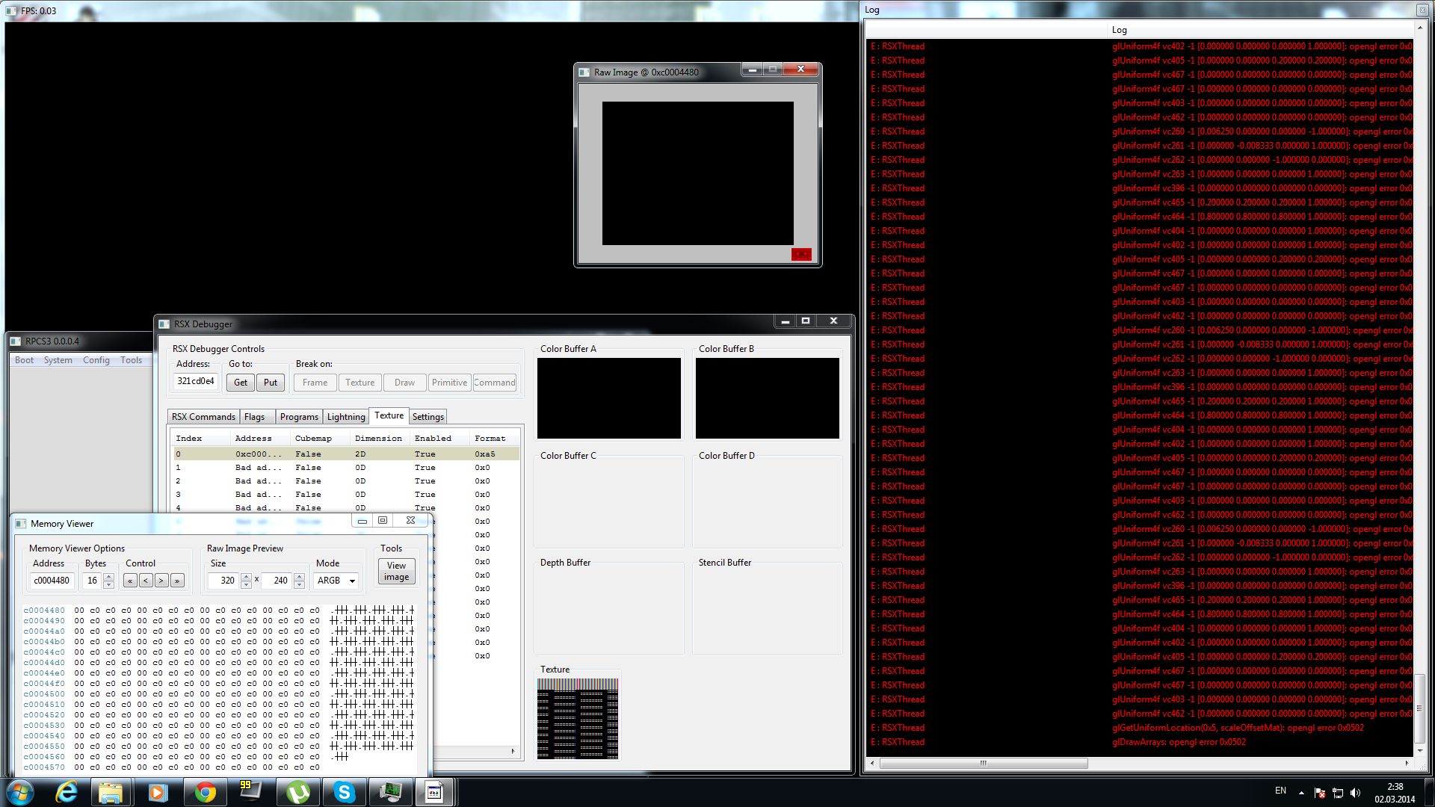Show hidden system tray icons
This screenshot has width=1435, height=807.
coord(1301,793)
